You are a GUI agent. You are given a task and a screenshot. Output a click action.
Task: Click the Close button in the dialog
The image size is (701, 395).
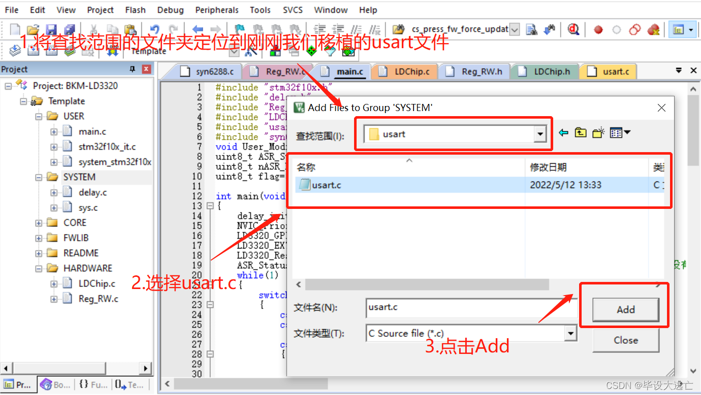tap(626, 340)
